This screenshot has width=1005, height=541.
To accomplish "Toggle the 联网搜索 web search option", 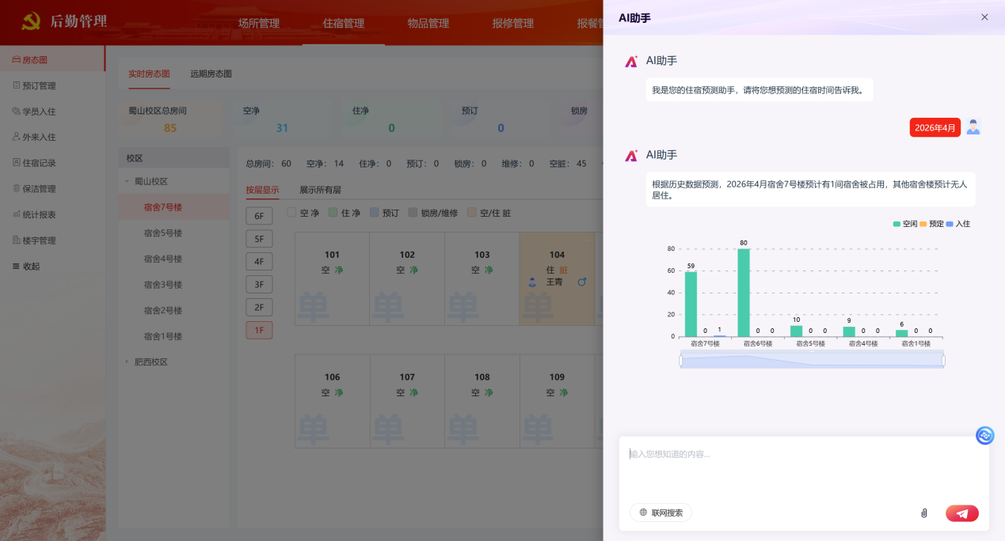I will [660, 513].
